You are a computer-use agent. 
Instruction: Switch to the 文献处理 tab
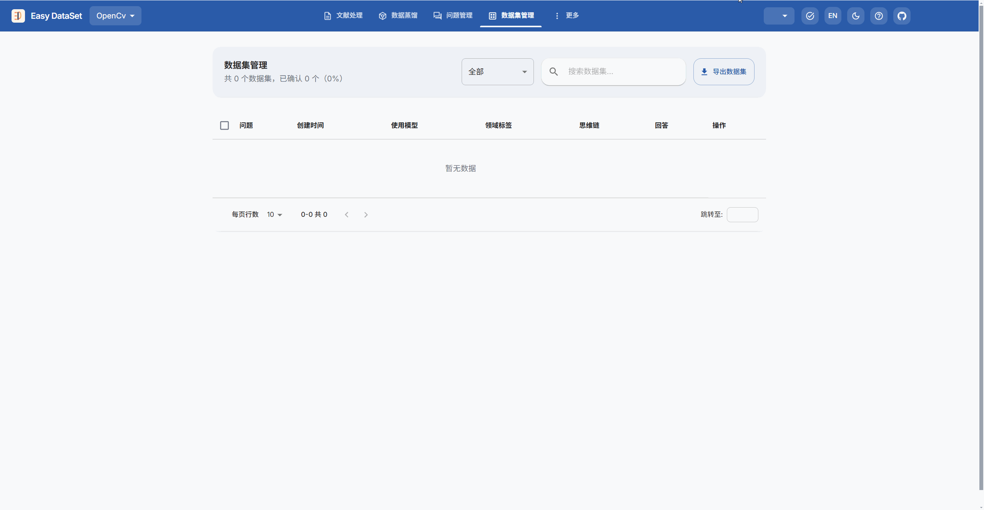343,15
